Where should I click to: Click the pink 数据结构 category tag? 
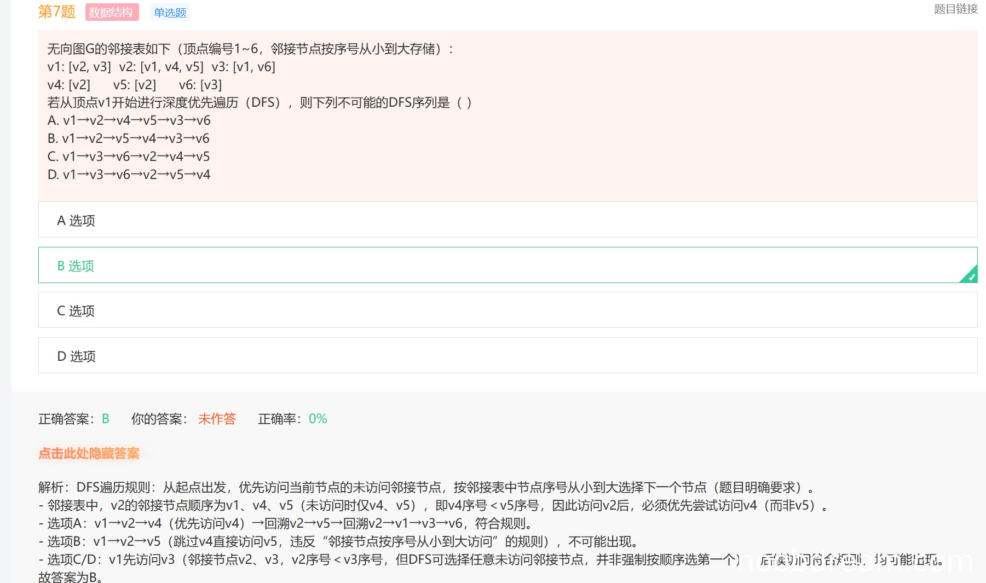[x=112, y=12]
